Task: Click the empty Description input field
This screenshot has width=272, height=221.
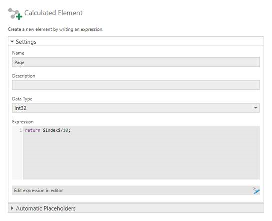Action: coord(136,85)
